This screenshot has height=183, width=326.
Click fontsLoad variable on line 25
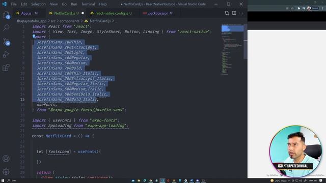(59, 151)
